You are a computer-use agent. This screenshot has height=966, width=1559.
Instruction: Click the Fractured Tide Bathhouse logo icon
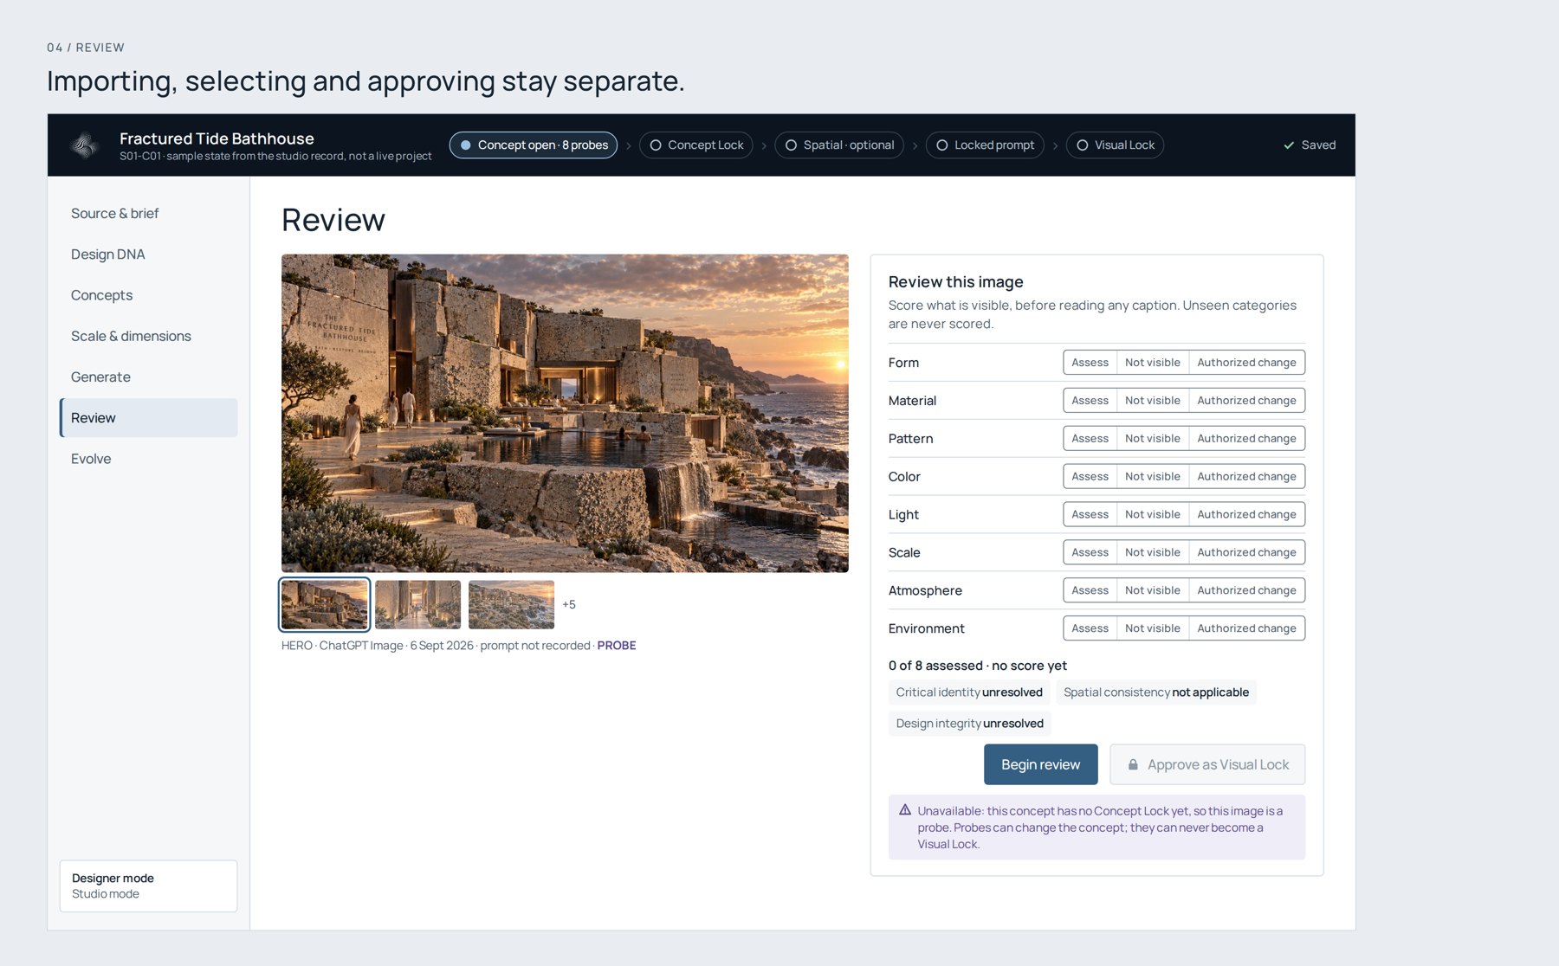click(85, 145)
